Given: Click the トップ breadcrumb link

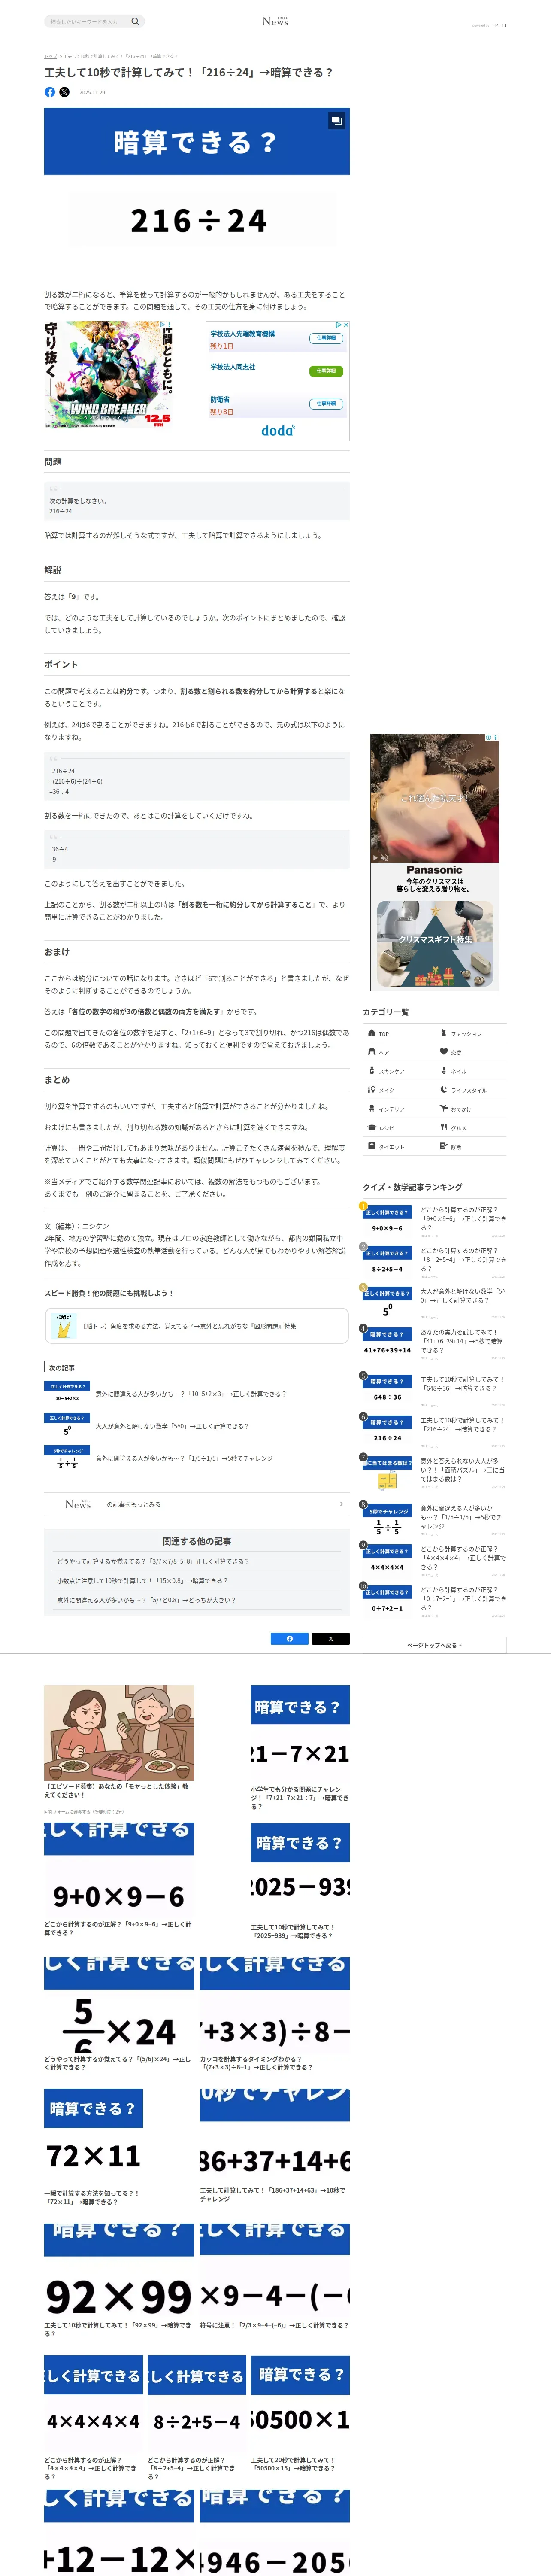Looking at the screenshot, I should (50, 56).
